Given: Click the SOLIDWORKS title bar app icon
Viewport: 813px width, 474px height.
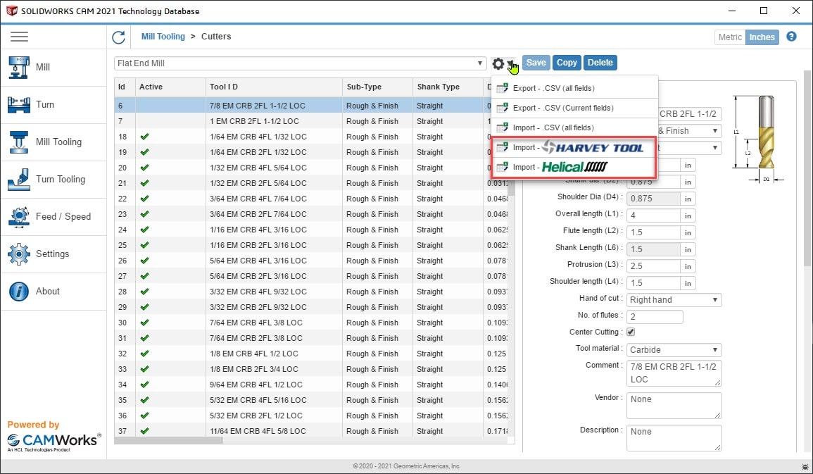Looking at the screenshot, I should click(11, 11).
